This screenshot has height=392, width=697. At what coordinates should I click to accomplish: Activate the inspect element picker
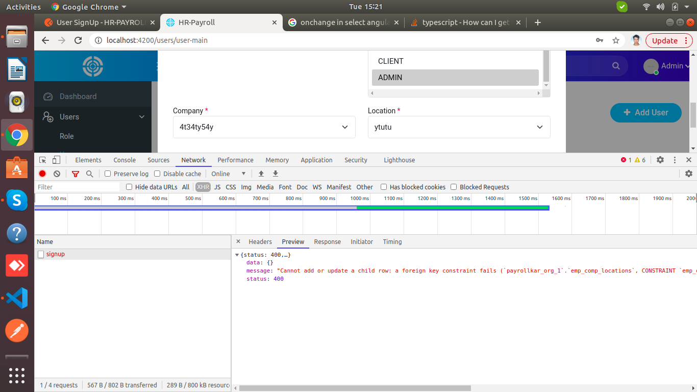(43, 160)
